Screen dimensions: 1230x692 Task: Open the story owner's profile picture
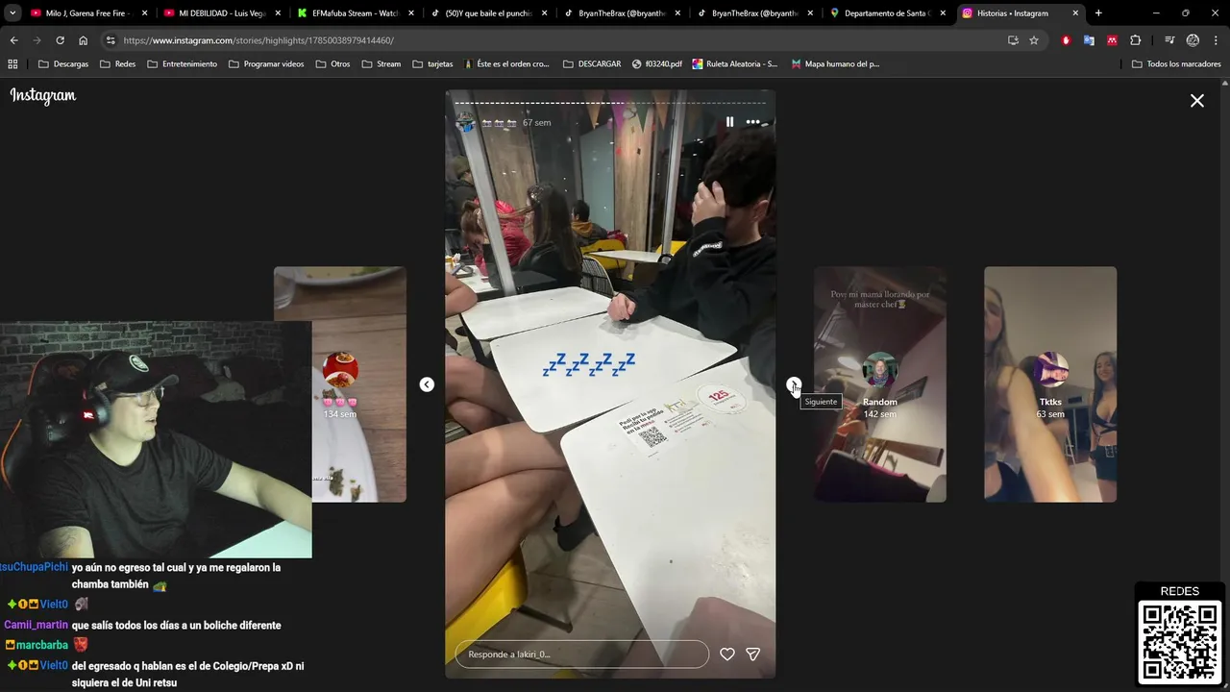coord(465,122)
